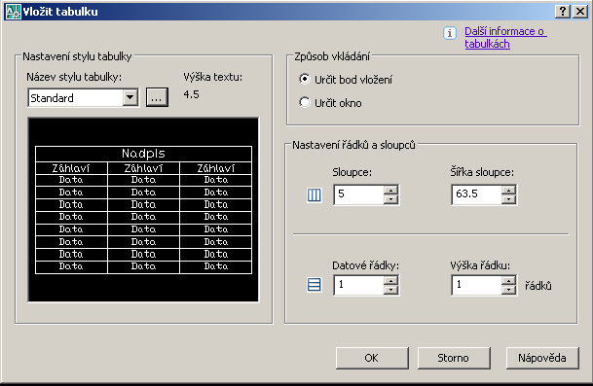Screen dimensions: 593x386
Task: Click the Storno button
Action: coord(454,358)
